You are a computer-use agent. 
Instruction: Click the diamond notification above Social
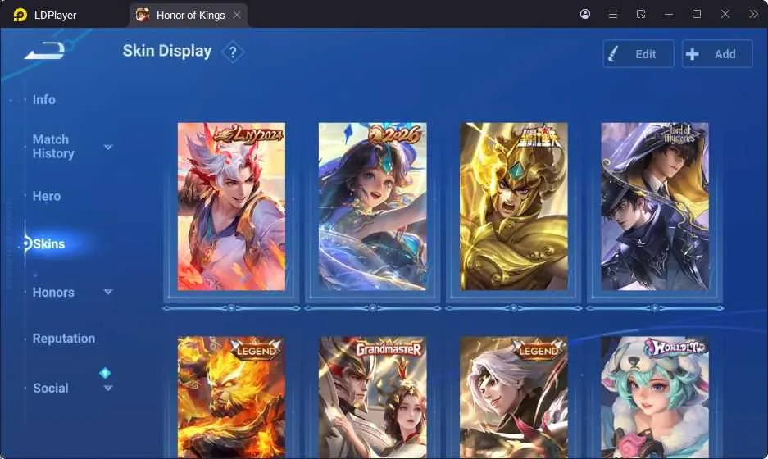pos(105,373)
